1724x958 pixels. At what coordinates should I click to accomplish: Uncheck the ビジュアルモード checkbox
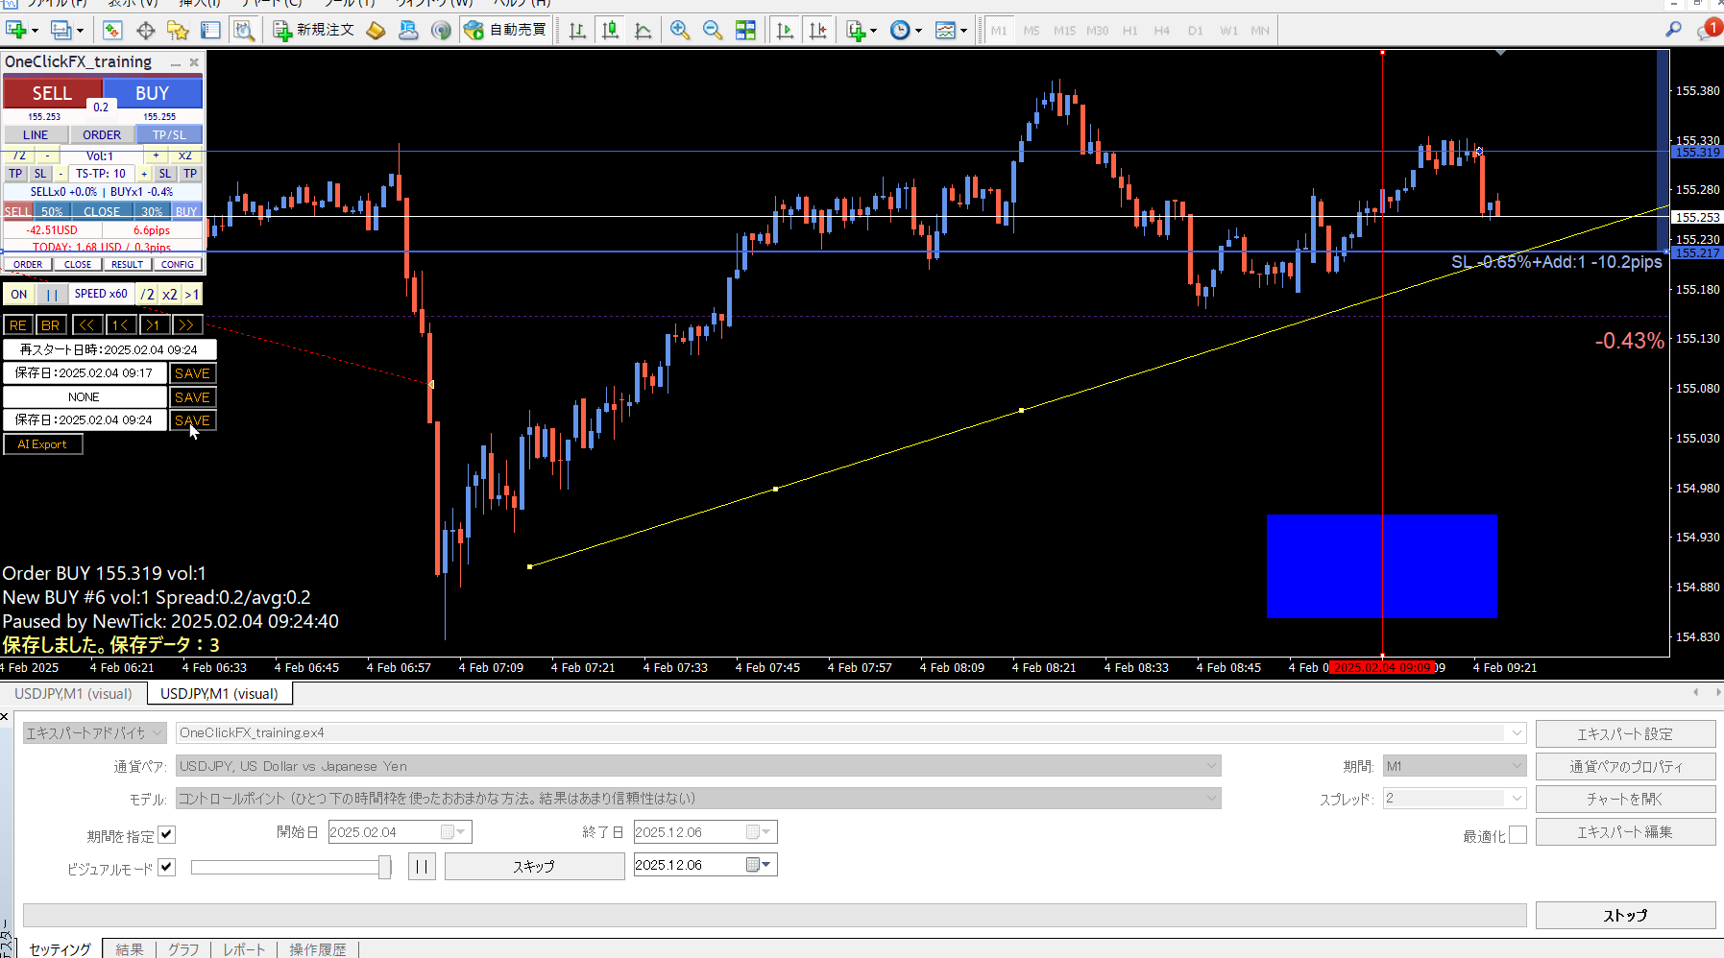tap(167, 867)
